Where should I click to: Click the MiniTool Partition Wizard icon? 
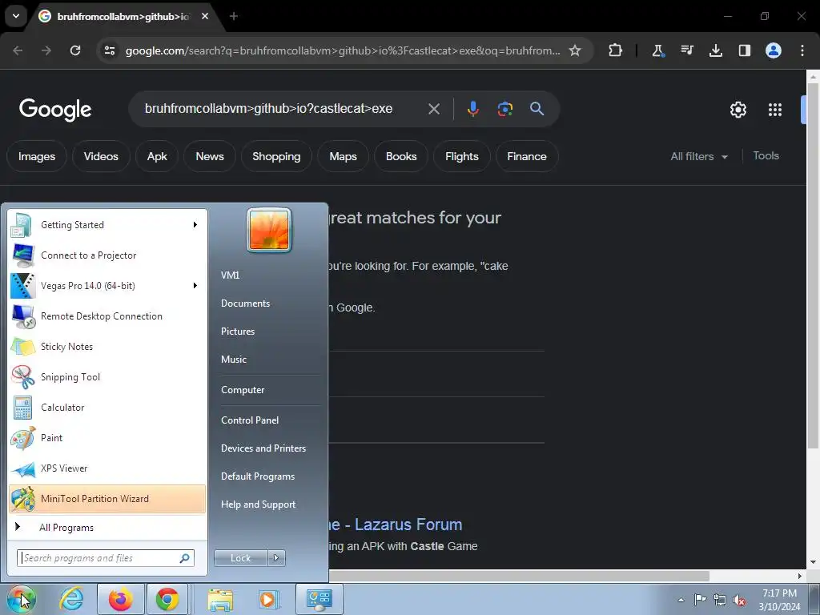tap(22, 499)
